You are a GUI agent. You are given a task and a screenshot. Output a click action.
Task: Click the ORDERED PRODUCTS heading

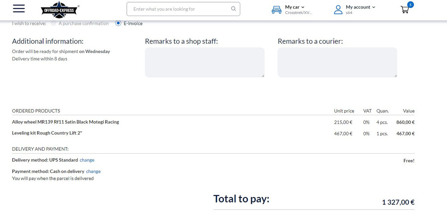click(36, 111)
